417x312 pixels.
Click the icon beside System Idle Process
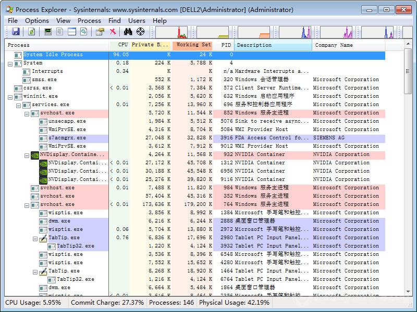coord(18,55)
